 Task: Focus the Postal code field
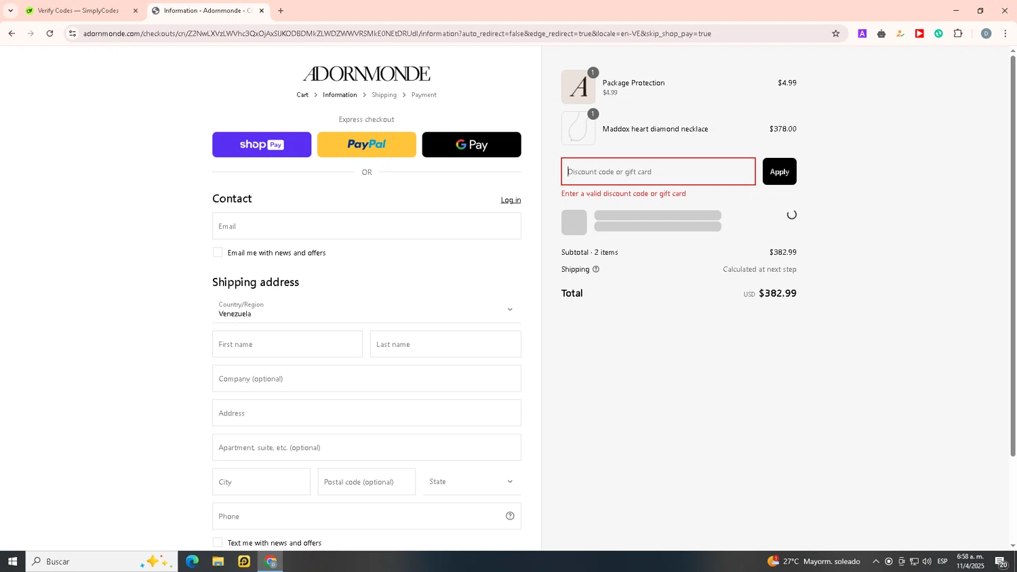coord(367,482)
